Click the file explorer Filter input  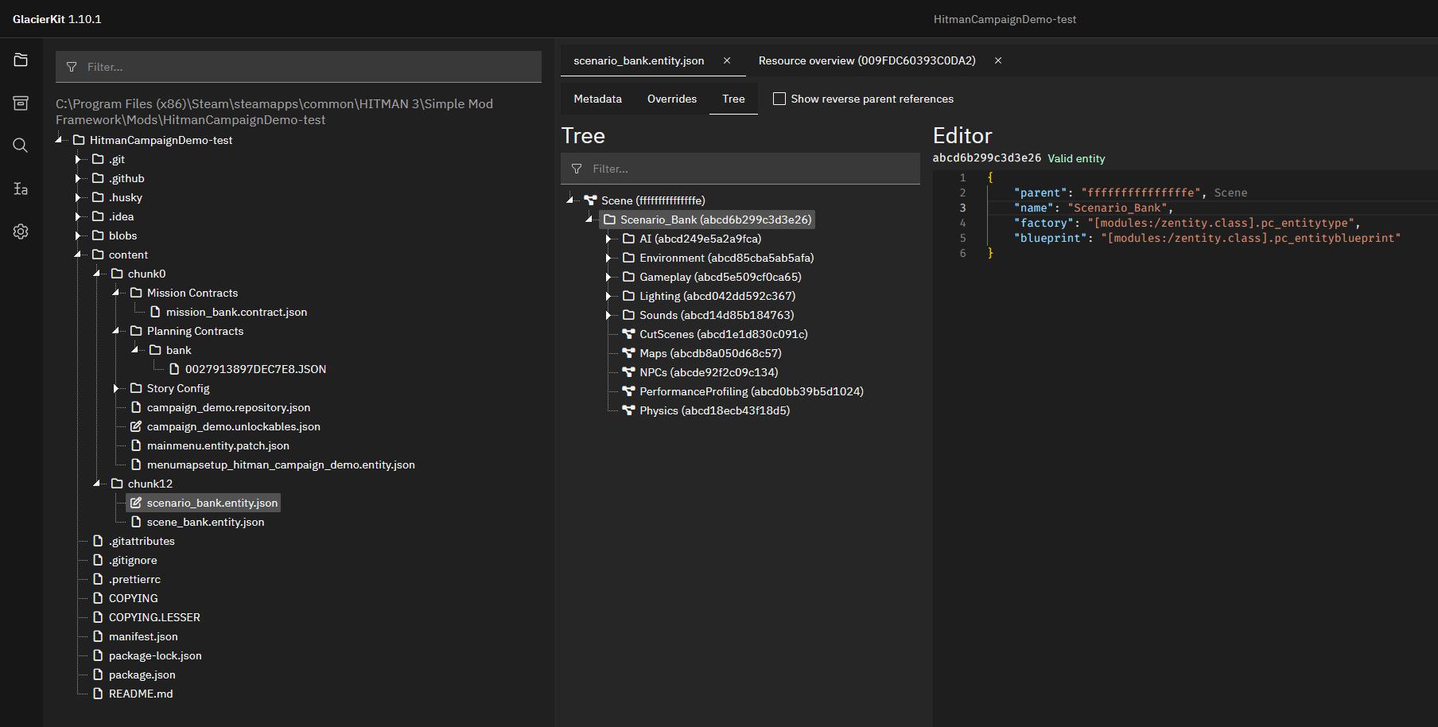tap(299, 67)
